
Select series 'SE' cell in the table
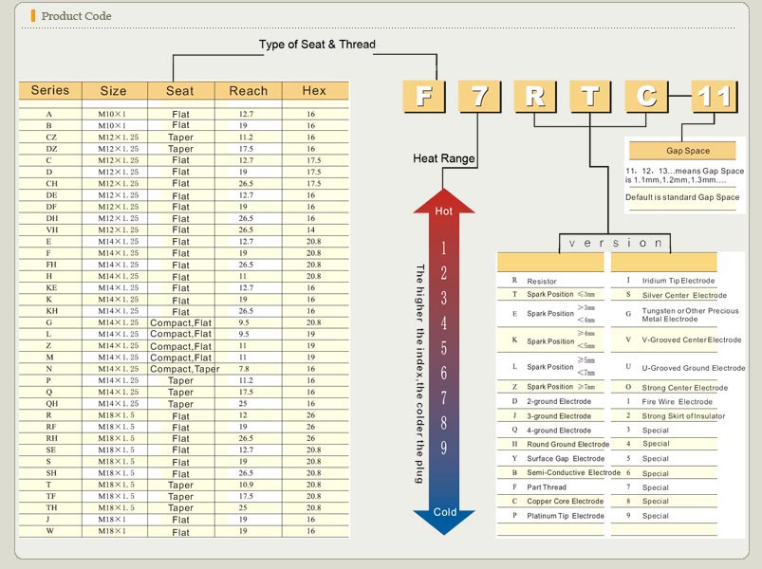click(51, 450)
